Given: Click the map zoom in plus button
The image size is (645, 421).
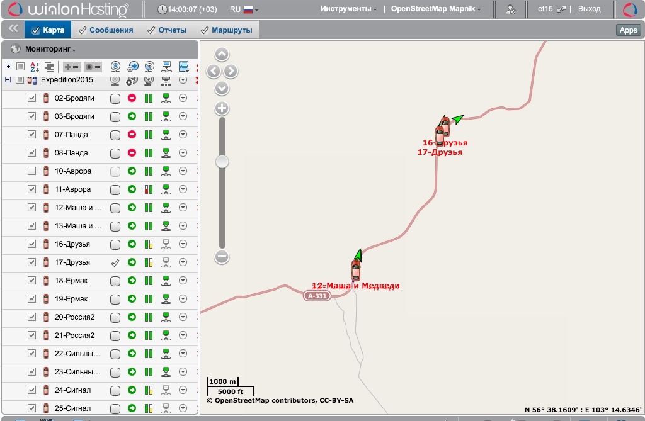Looking at the screenshot, I should 222,108.
